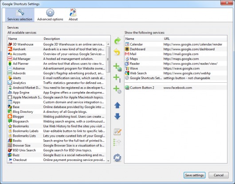The width and height of the screenshot is (235, 184).
Task: Select the Adwords service row
Action: [57, 73]
